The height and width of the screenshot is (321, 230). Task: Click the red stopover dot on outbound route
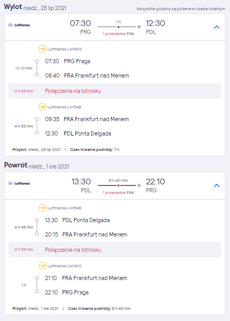point(118,27)
